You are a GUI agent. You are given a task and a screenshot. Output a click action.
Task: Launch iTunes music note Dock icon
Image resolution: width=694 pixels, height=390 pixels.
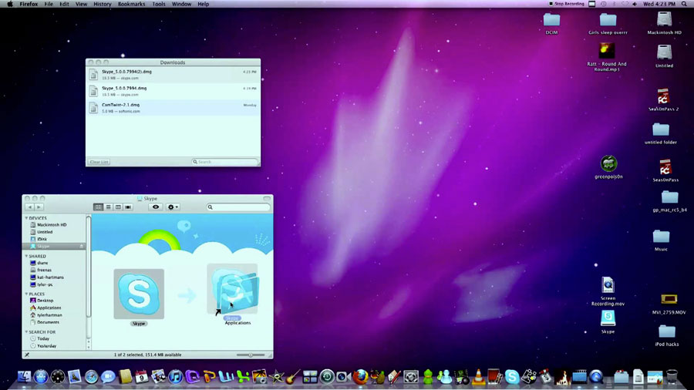point(175,377)
